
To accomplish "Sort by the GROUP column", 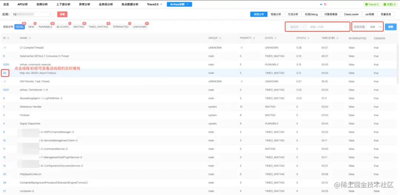I will point(220,38).
